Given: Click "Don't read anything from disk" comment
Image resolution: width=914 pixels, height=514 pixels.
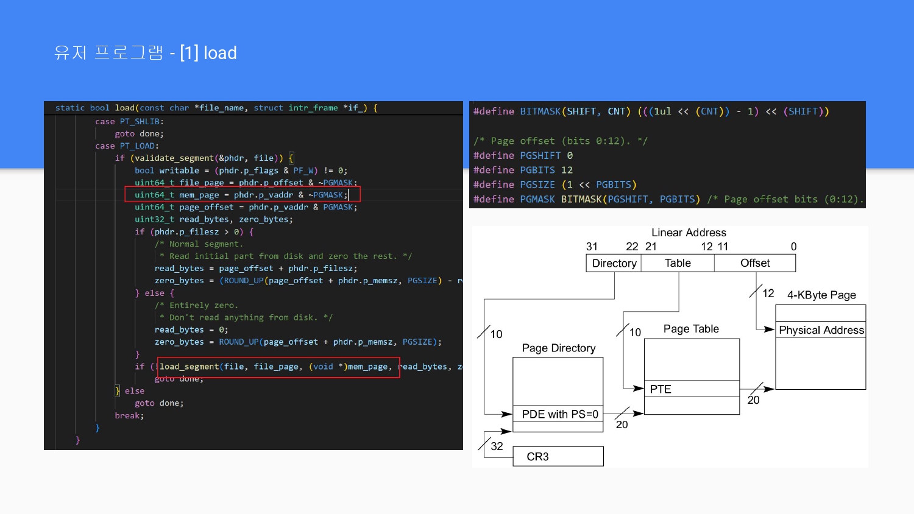Looking at the screenshot, I should [x=246, y=317].
